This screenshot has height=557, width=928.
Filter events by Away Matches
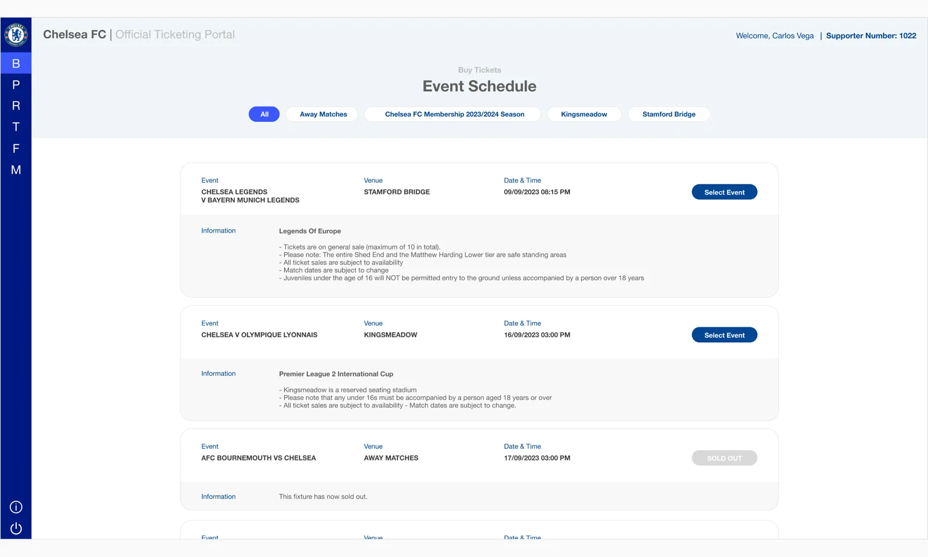coord(323,114)
